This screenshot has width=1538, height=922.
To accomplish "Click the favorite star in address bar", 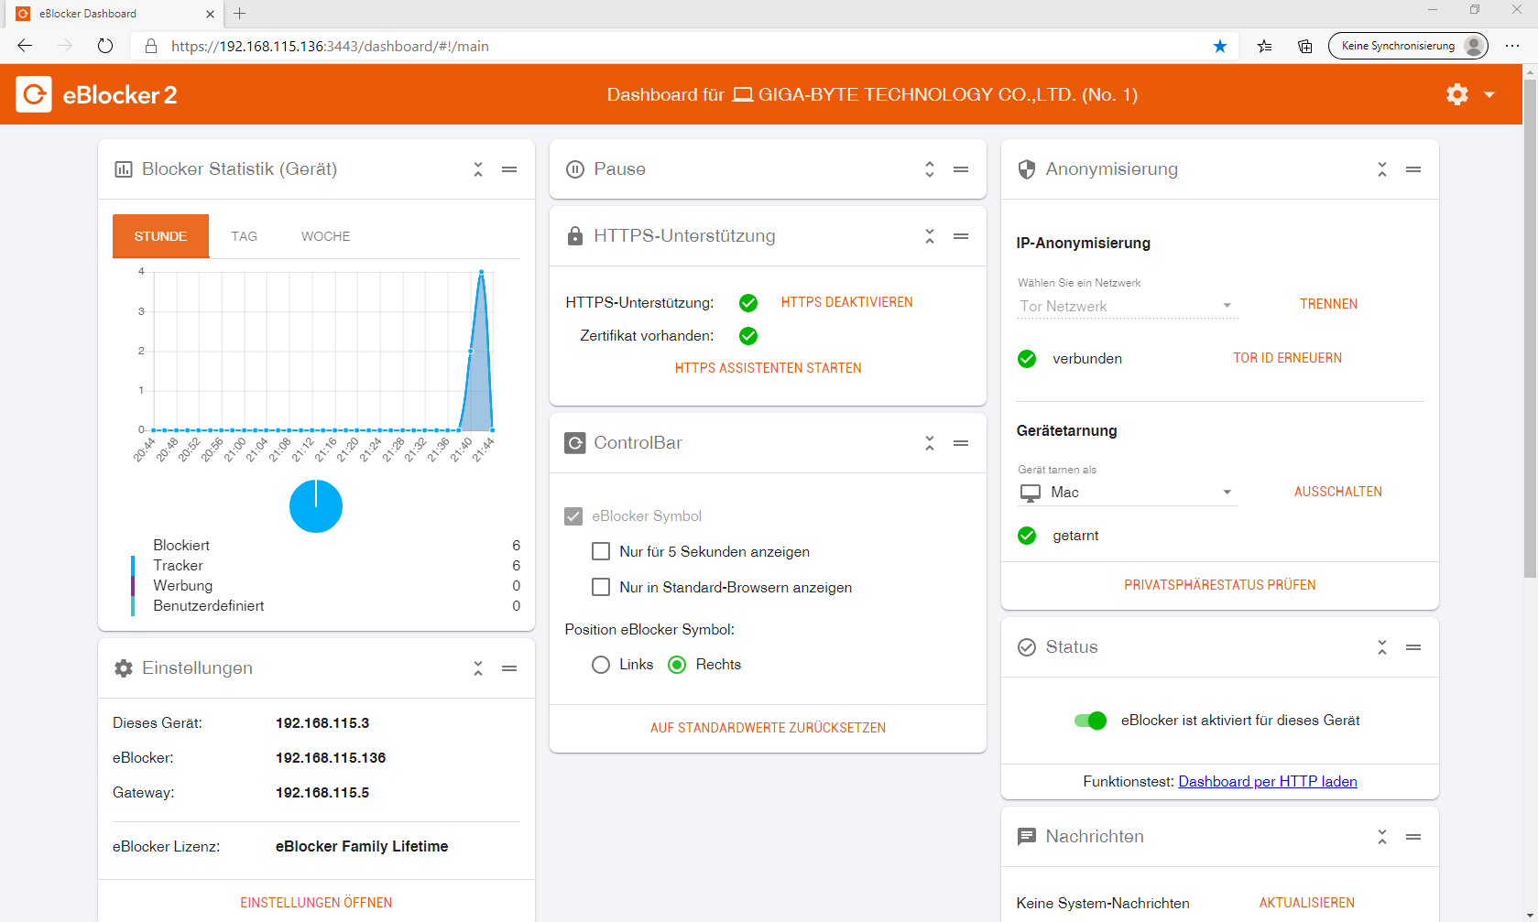I will pyautogui.click(x=1220, y=46).
